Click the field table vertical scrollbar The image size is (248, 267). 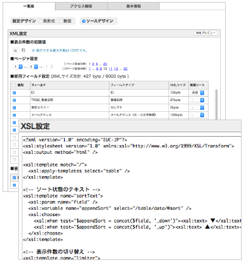[216, 104]
